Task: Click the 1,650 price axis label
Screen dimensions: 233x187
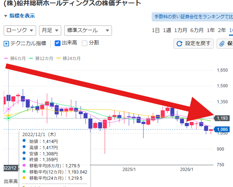Action: (222, 70)
